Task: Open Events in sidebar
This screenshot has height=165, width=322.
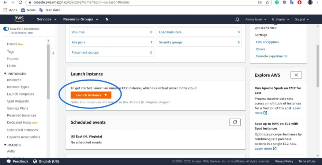Action: 12,44
